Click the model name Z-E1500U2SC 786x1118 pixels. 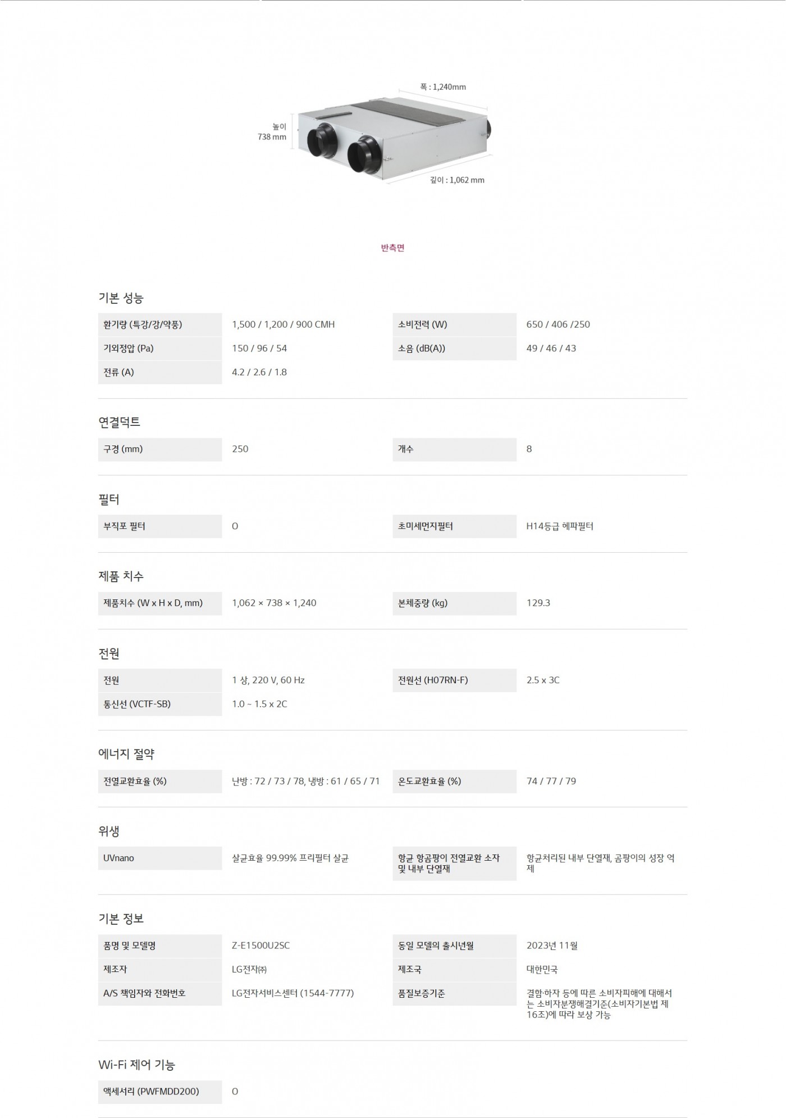click(261, 946)
